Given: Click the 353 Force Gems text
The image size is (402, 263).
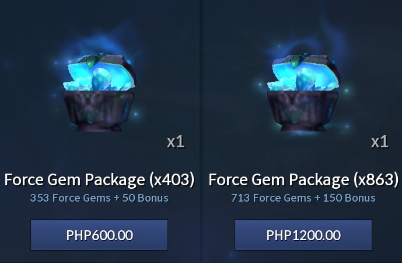Looking at the screenshot, I should point(71,198).
